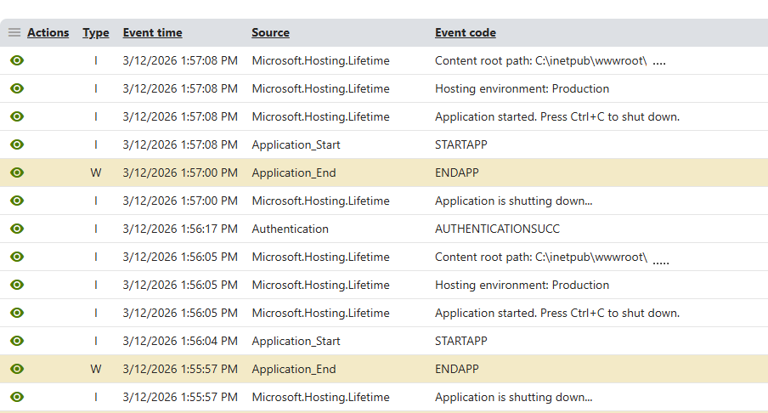The height and width of the screenshot is (413, 768).
Task: Click the Actions column header link
Action: 48,33
